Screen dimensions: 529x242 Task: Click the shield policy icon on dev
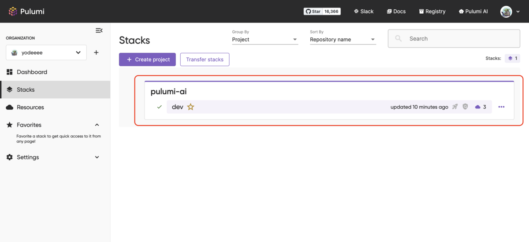[x=465, y=107]
